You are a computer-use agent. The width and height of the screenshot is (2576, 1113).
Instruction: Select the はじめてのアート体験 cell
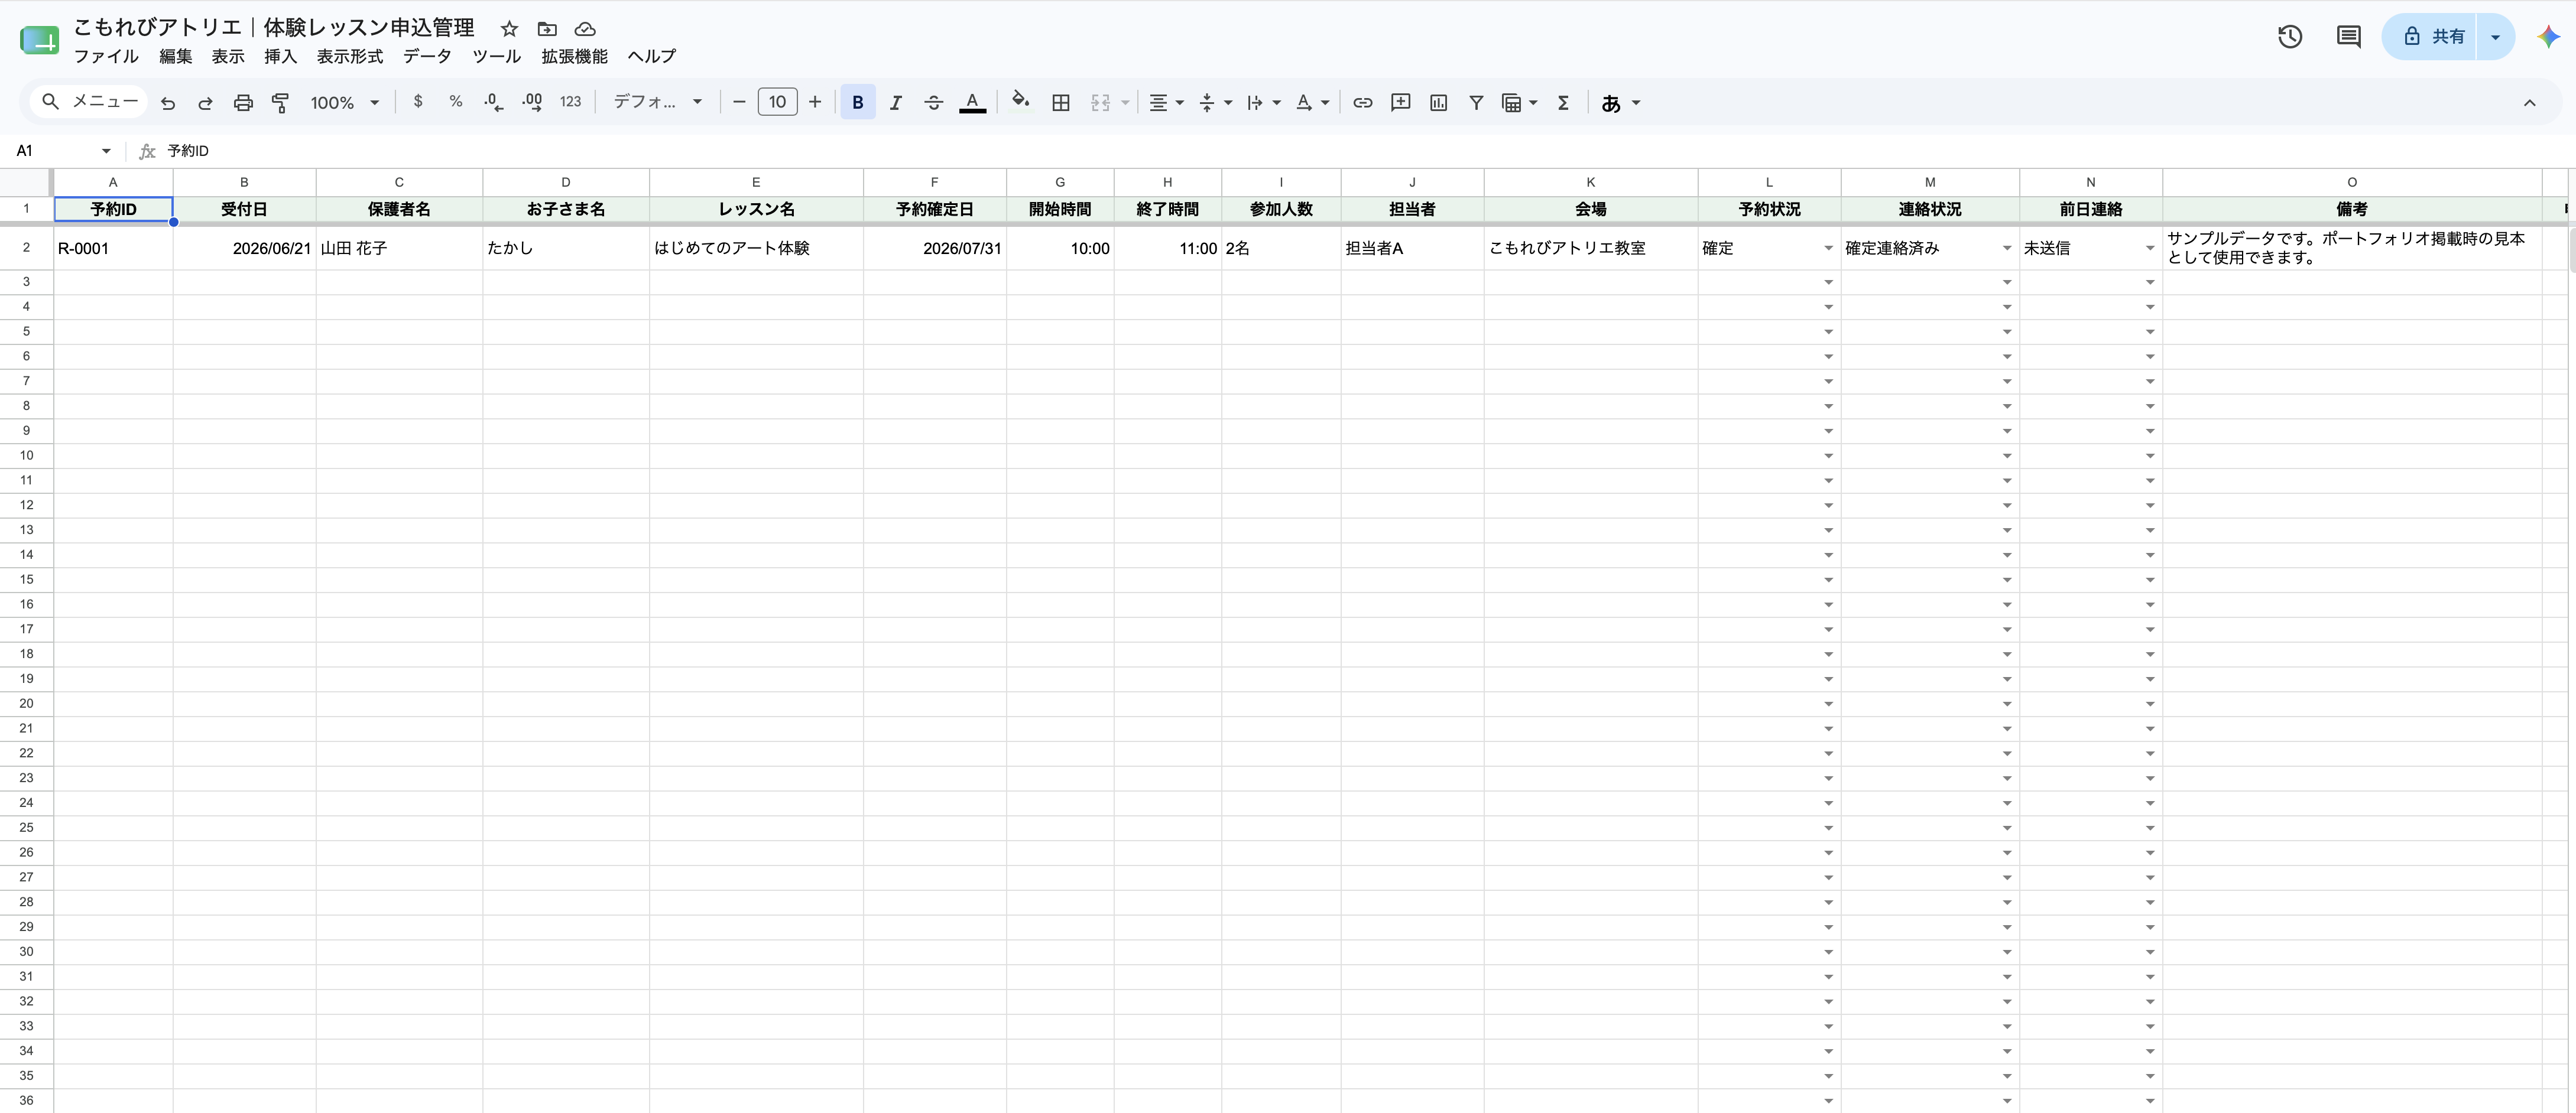[x=756, y=249]
